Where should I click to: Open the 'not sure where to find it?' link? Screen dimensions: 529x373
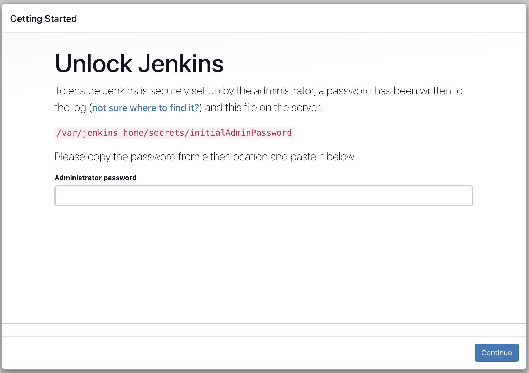click(x=145, y=108)
